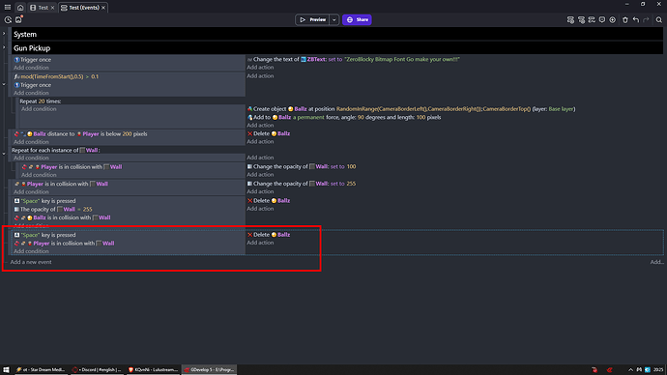This screenshot has width=667, height=375.
Task: Click the purple Share button
Action: pos(357,19)
